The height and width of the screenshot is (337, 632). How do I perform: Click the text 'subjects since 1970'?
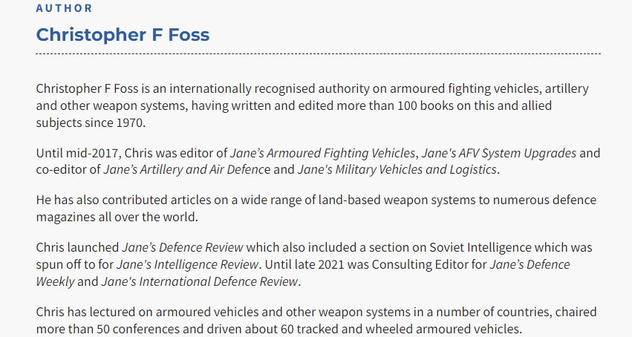pos(89,122)
